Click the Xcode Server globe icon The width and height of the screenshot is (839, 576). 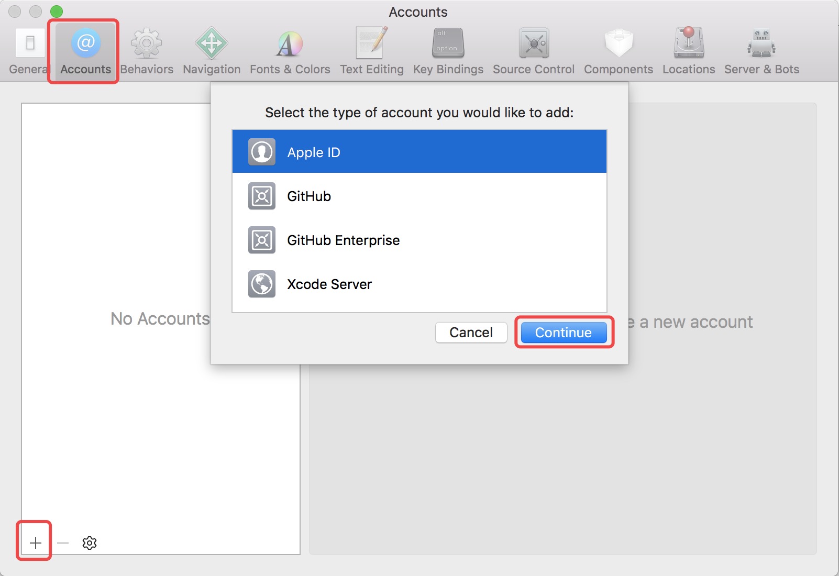[x=262, y=284]
